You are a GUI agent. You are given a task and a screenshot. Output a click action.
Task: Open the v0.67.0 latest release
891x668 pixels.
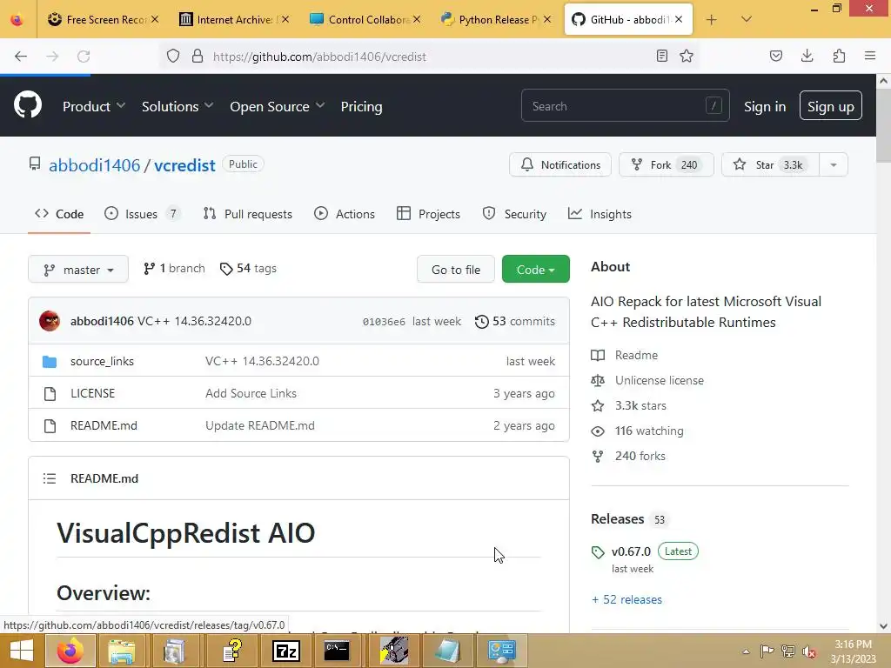tap(631, 551)
